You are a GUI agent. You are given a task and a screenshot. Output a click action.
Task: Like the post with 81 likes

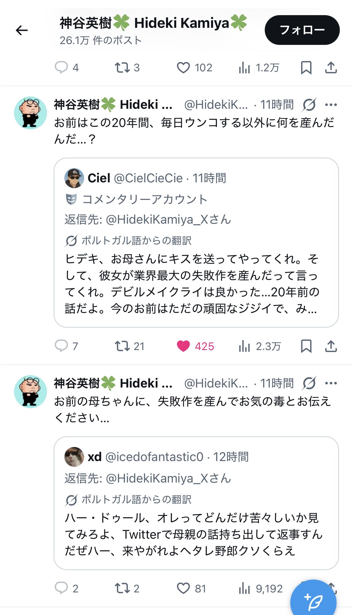pos(183,588)
